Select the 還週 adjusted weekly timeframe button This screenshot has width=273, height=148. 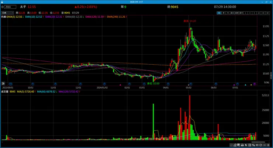[x=236, y=13]
